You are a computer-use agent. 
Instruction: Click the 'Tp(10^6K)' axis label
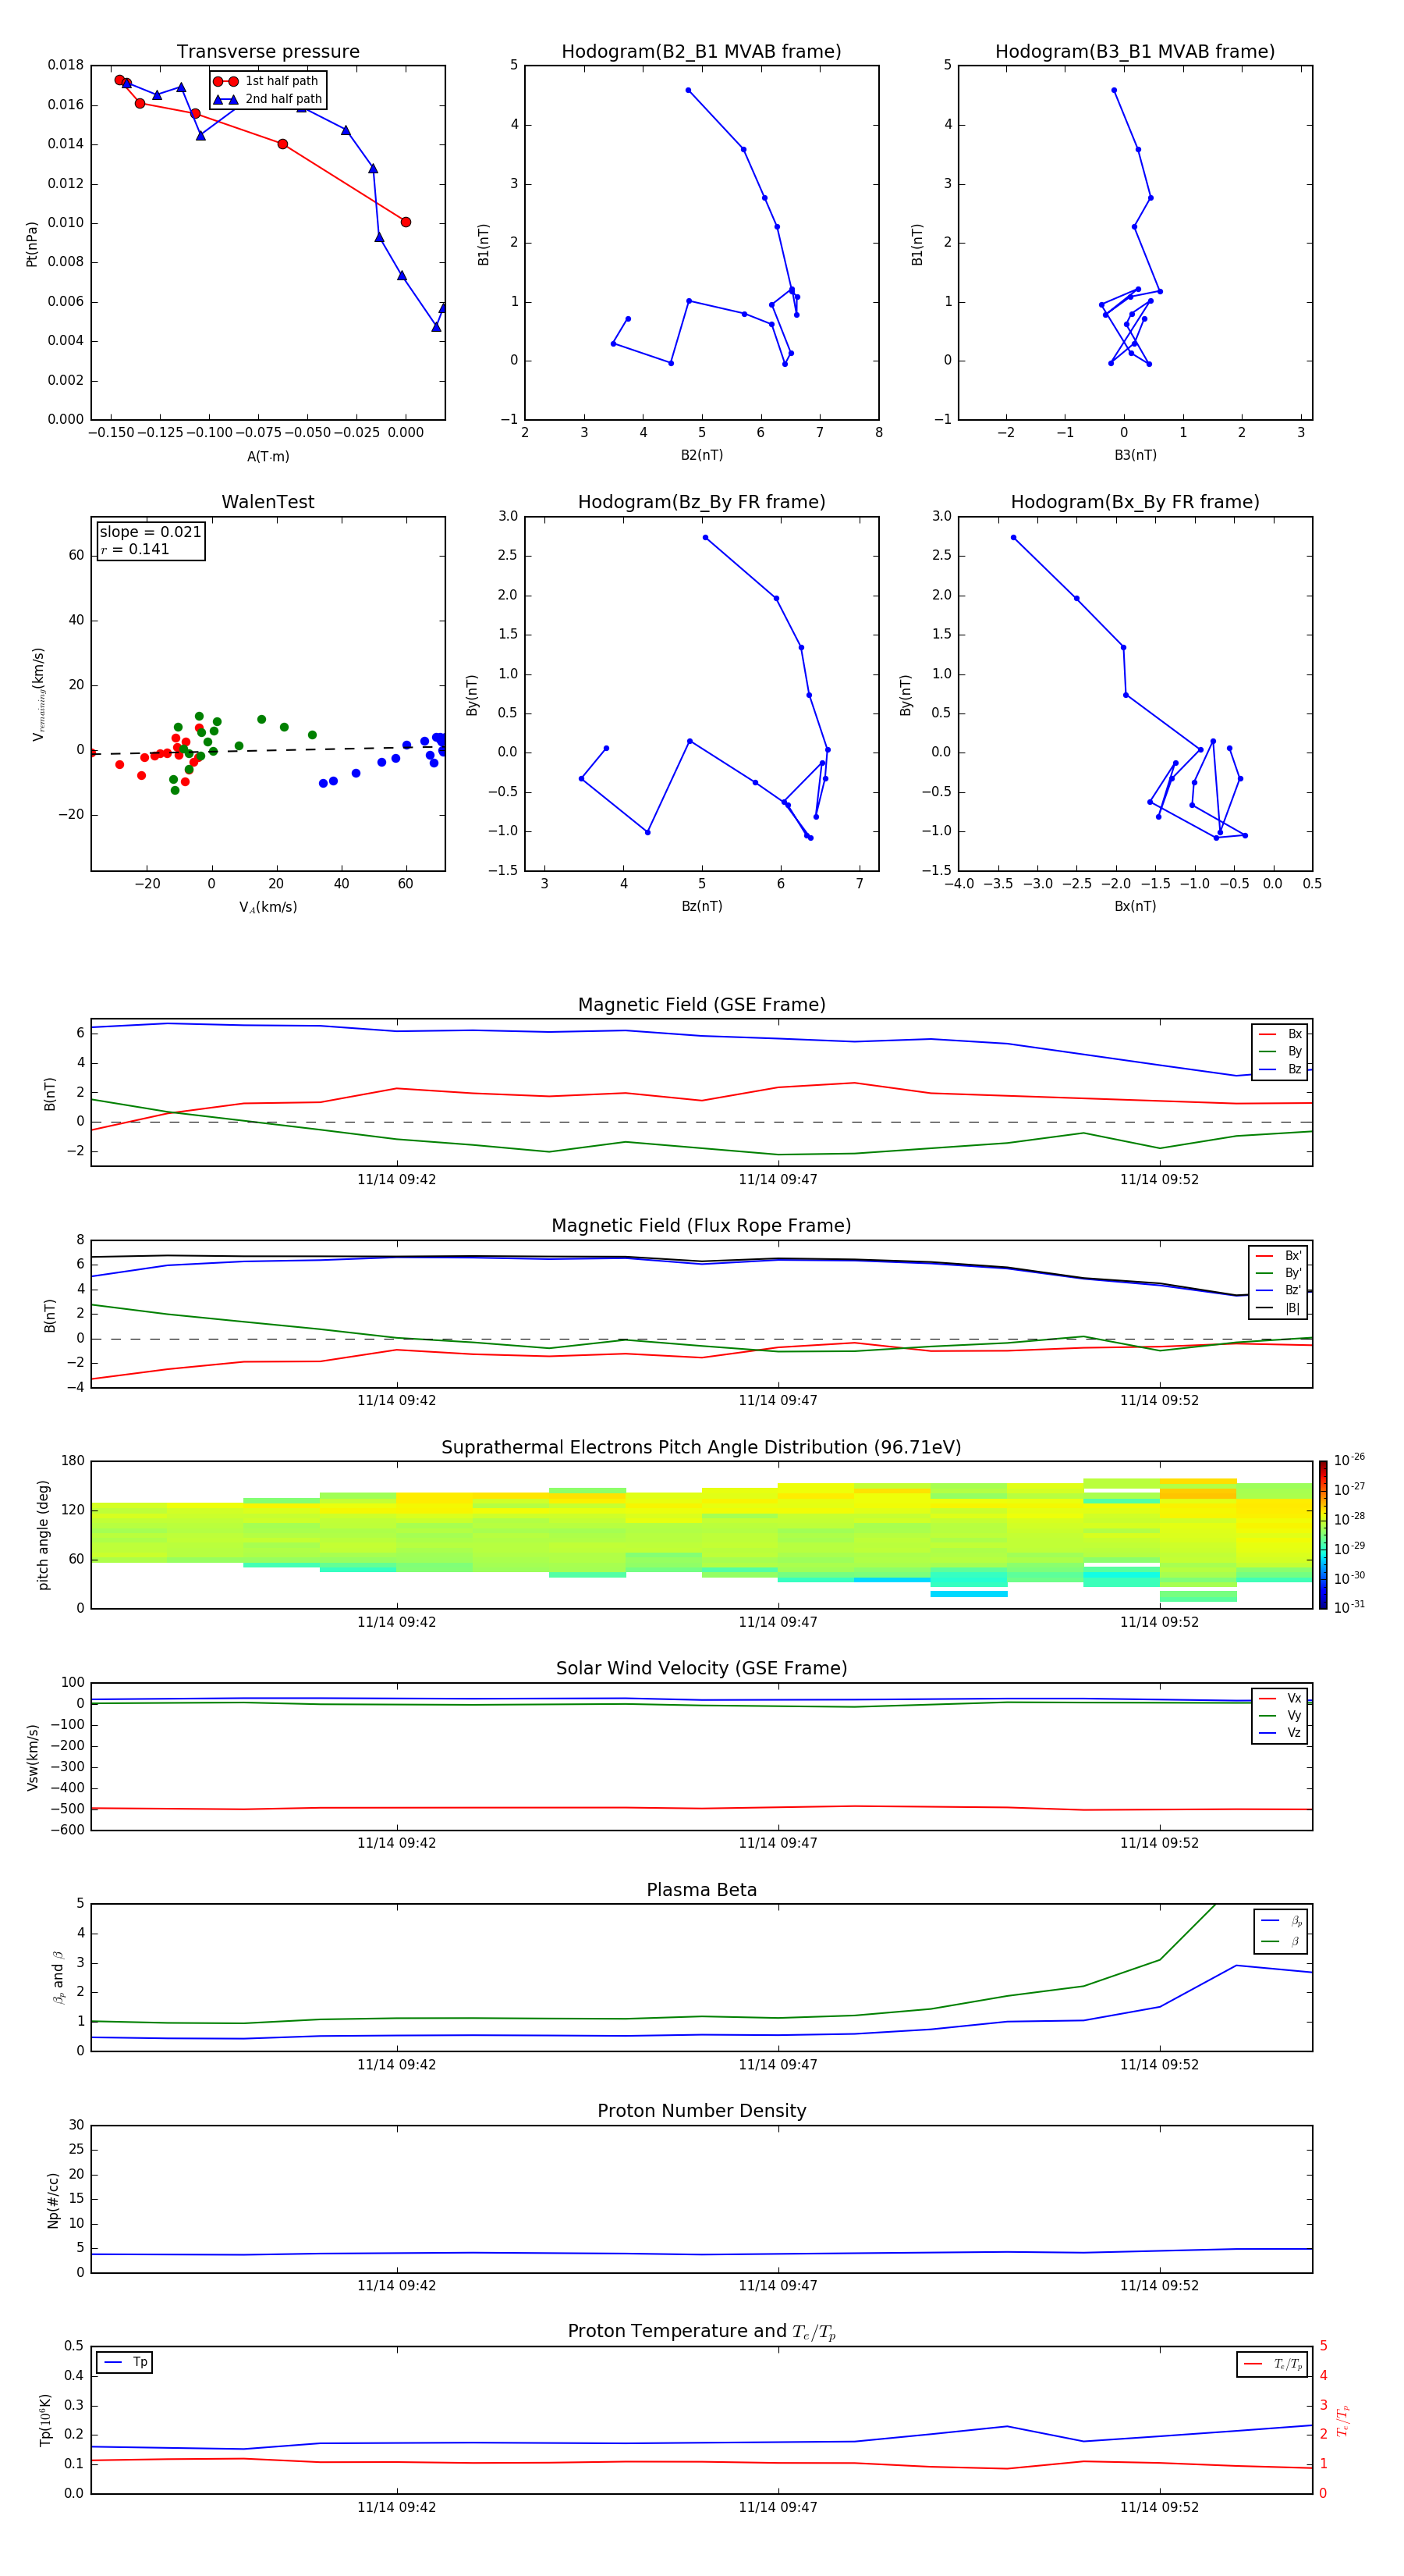point(45,2420)
